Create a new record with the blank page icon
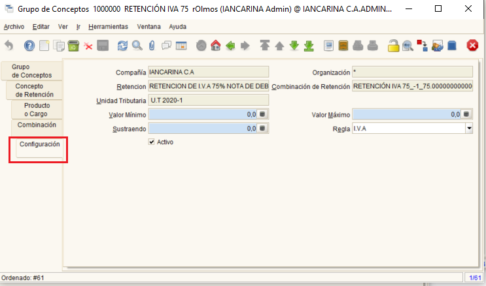The height and width of the screenshot is (286, 486). coord(44,46)
